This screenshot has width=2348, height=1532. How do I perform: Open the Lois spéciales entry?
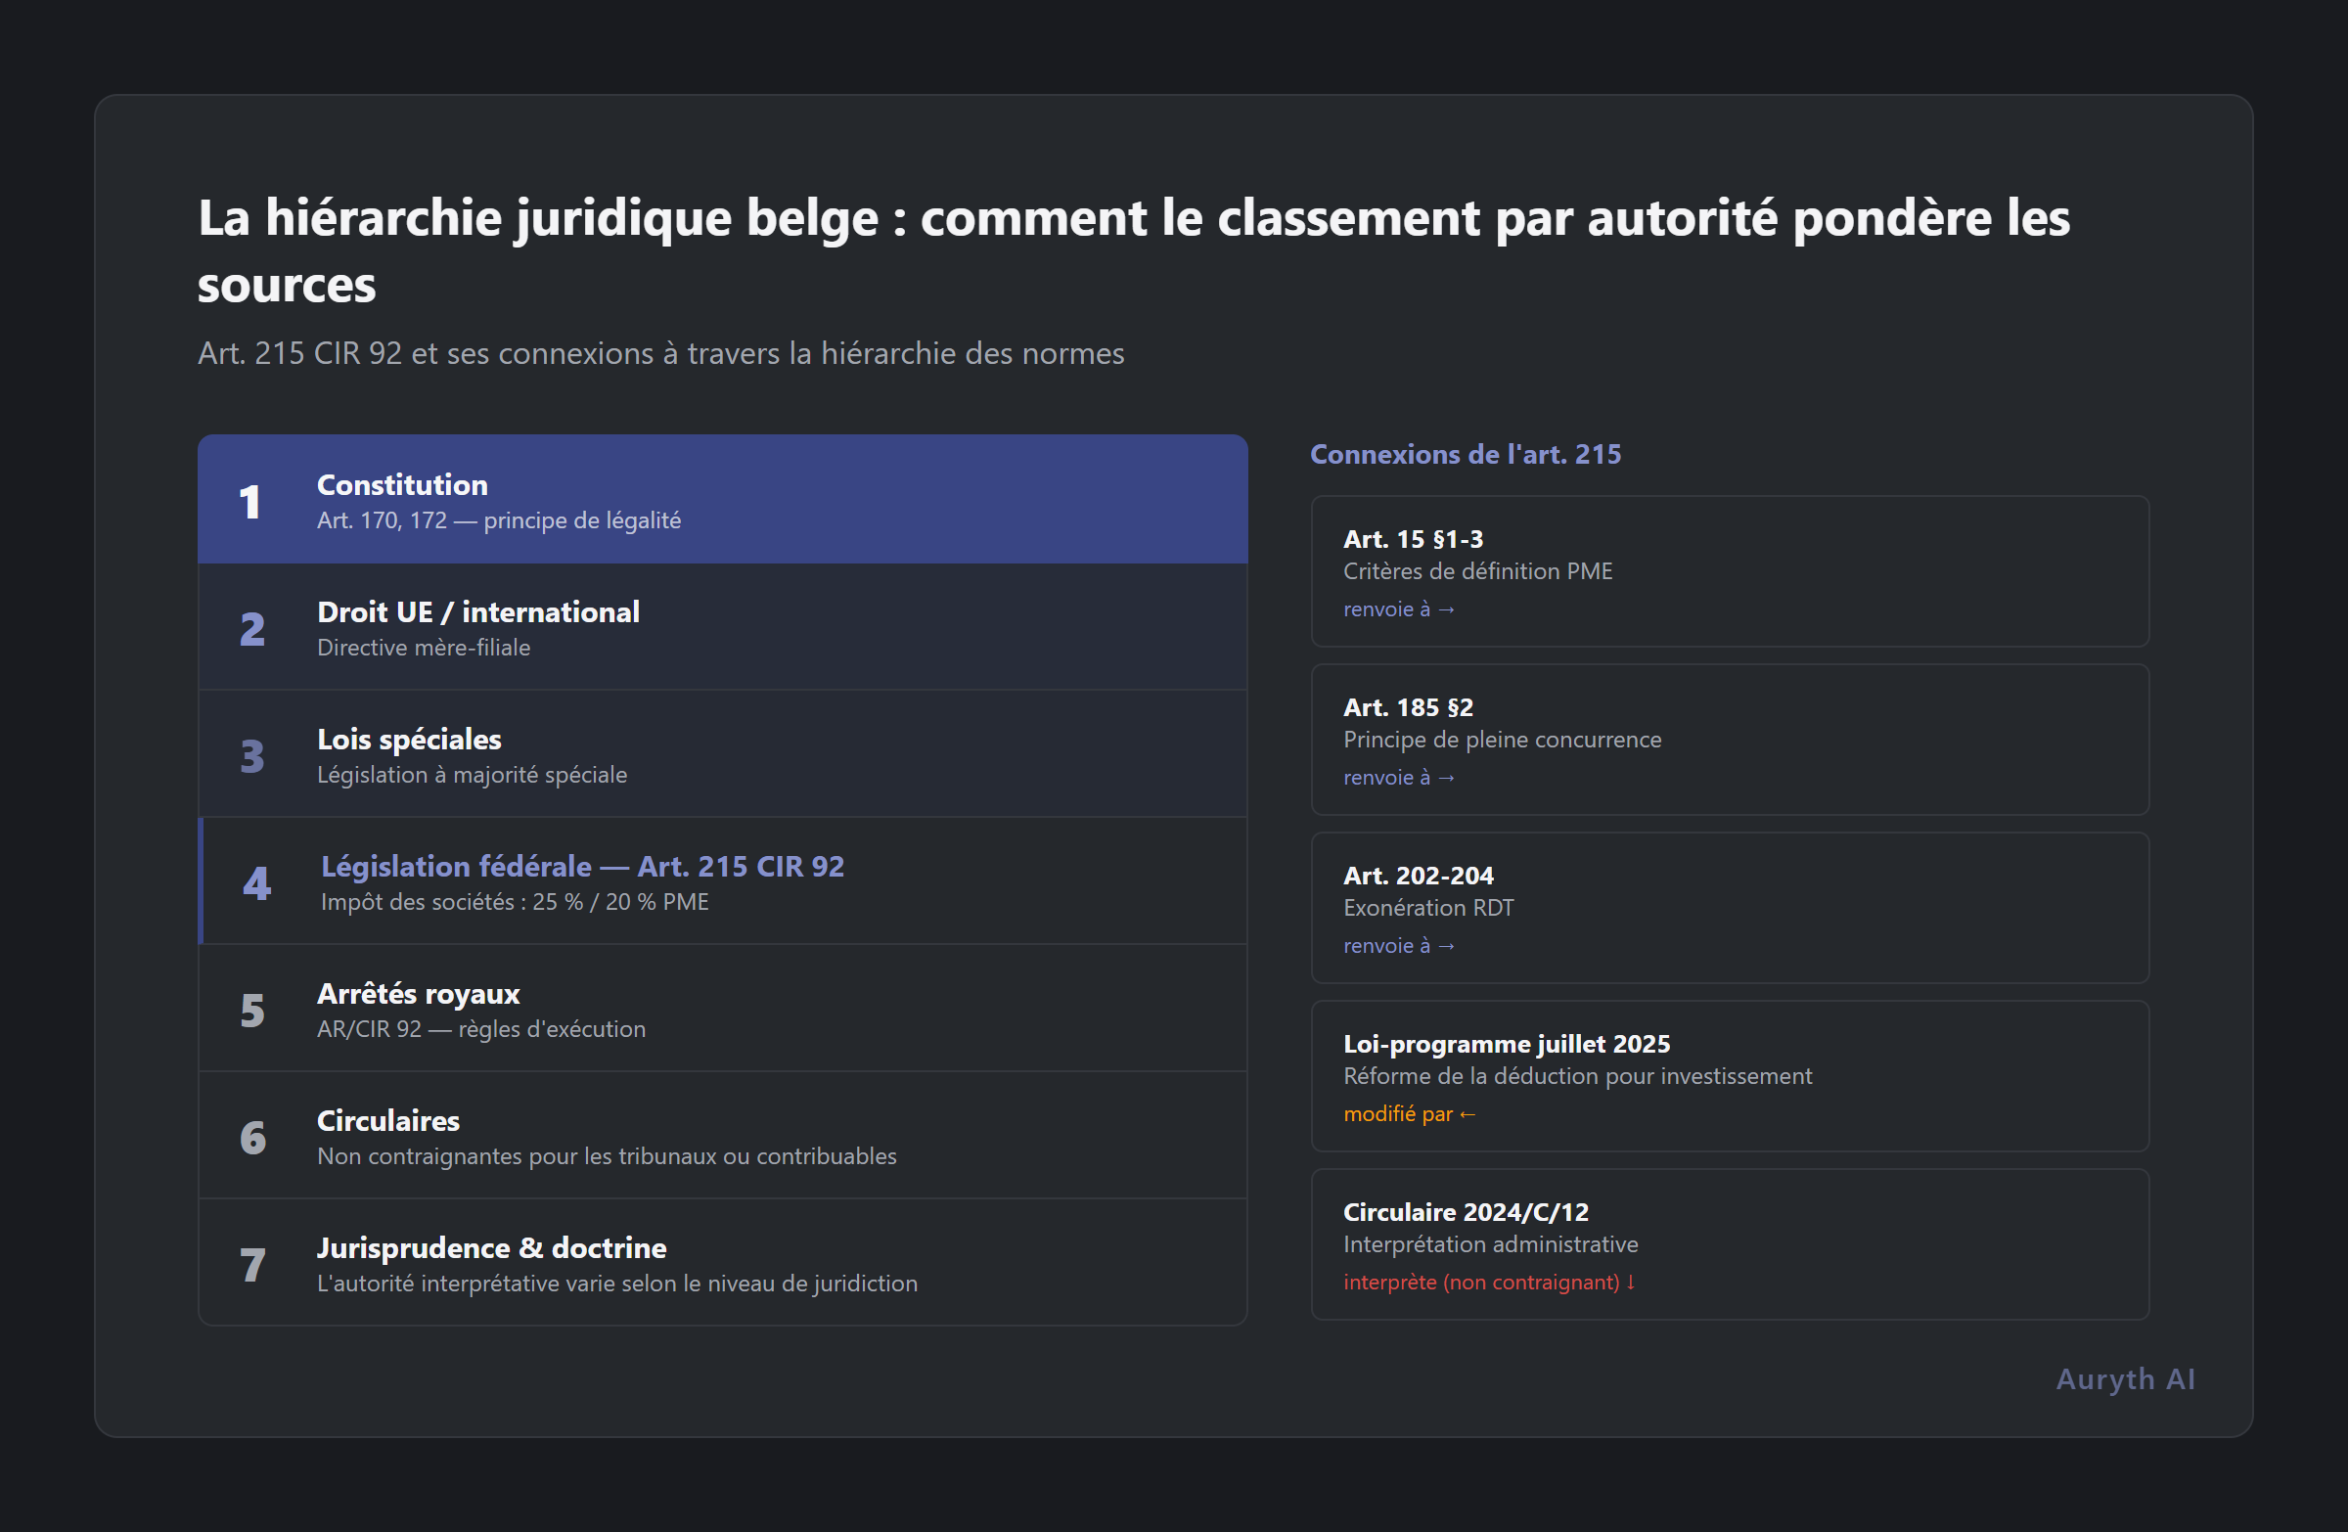[x=723, y=753]
